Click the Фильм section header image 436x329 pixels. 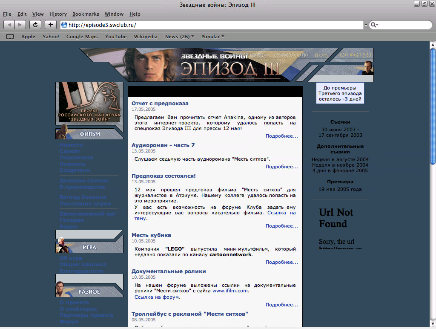tap(89, 133)
